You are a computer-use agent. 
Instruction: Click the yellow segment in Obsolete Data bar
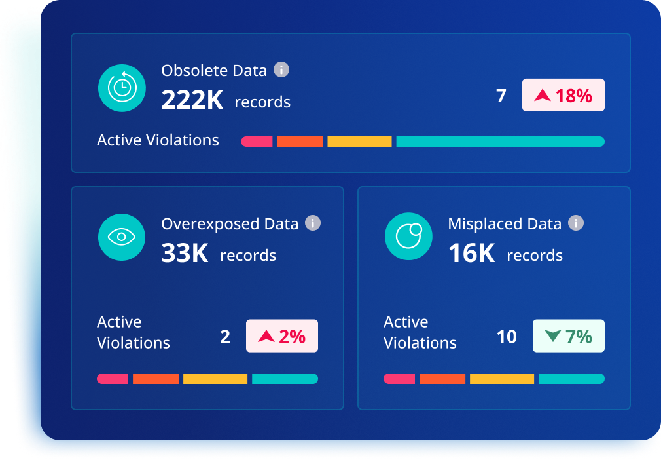tap(359, 142)
